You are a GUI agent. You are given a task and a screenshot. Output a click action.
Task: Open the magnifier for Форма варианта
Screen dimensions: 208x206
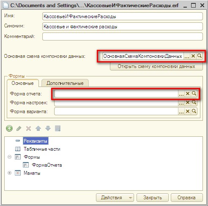pos(194,111)
